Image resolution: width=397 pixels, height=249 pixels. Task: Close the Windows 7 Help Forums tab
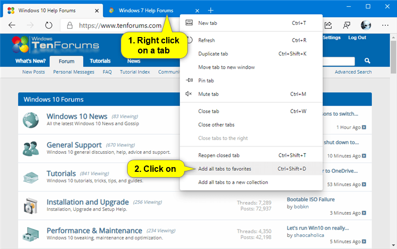coord(197,11)
